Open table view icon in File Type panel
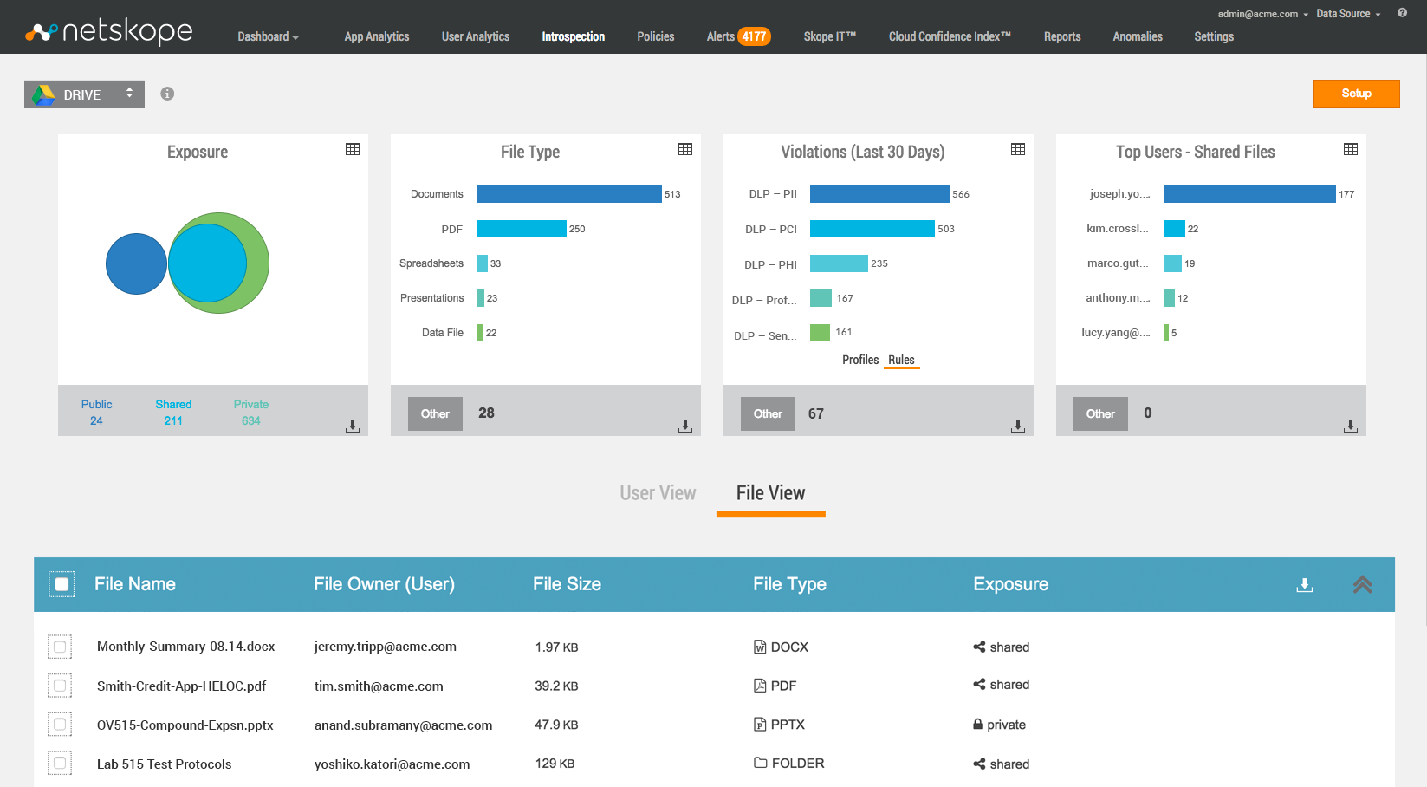Image resolution: width=1427 pixels, height=787 pixels. point(685,149)
